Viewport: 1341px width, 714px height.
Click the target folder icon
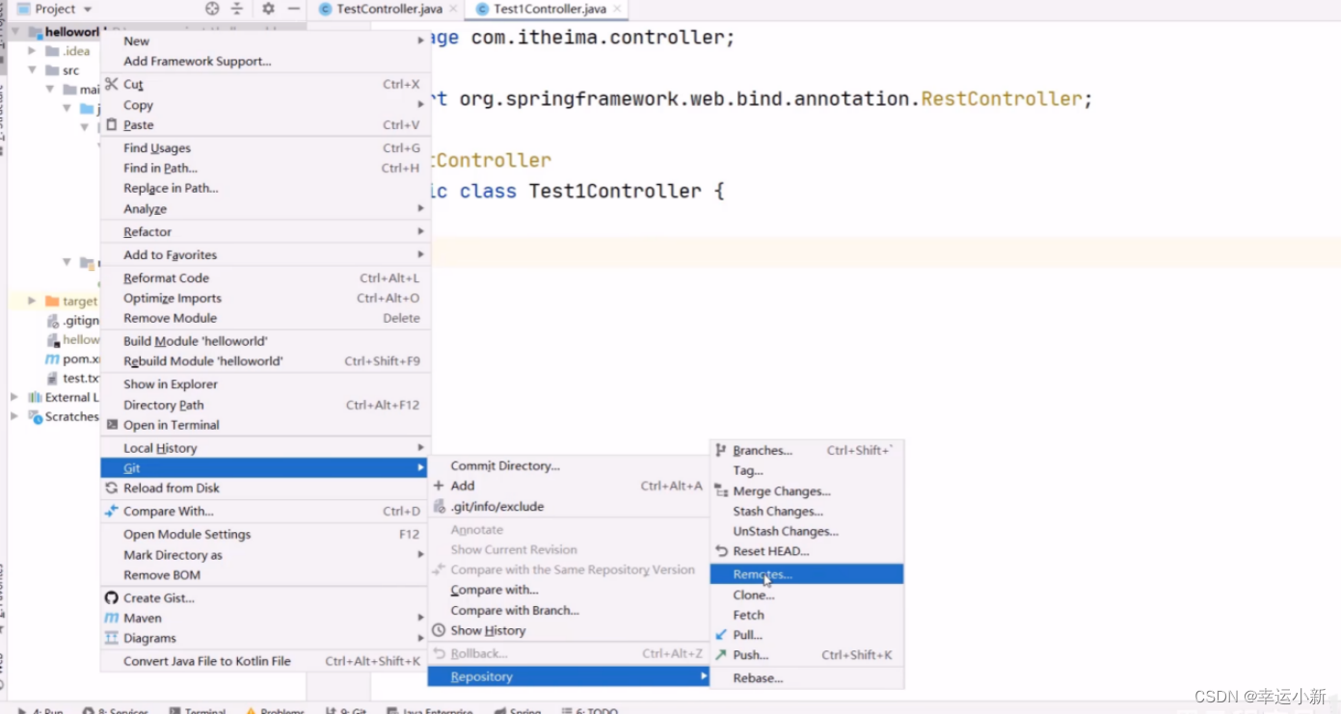(x=52, y=301)
